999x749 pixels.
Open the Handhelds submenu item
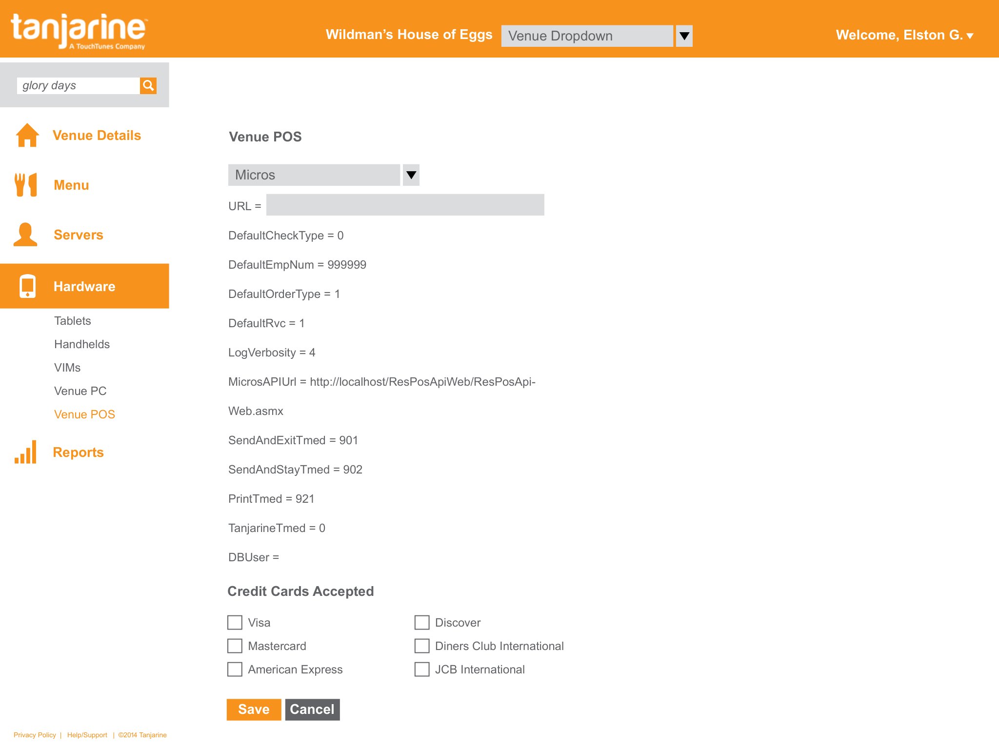click(x=82, y=344)
